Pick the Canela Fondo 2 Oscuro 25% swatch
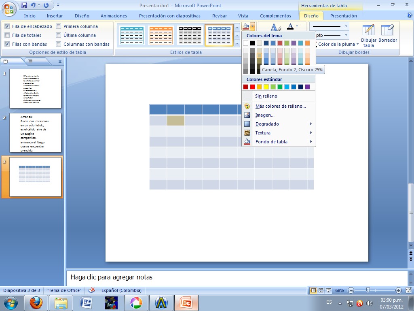Viewport: 414px width, 311px height. pos(259,55)
